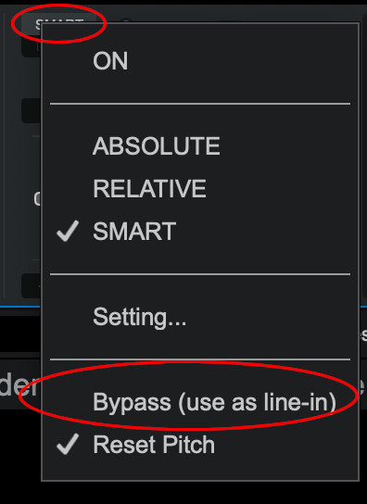The width and height of the screenshot is (367, 504).
Task: Click the clipped text right of Setting...
Action: click(x=363, y=335)
